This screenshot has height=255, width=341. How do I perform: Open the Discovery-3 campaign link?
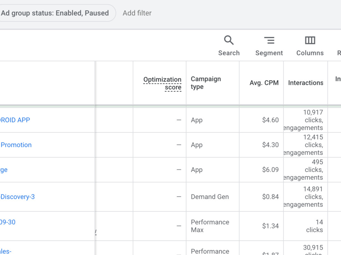click(x=17, y=197)
